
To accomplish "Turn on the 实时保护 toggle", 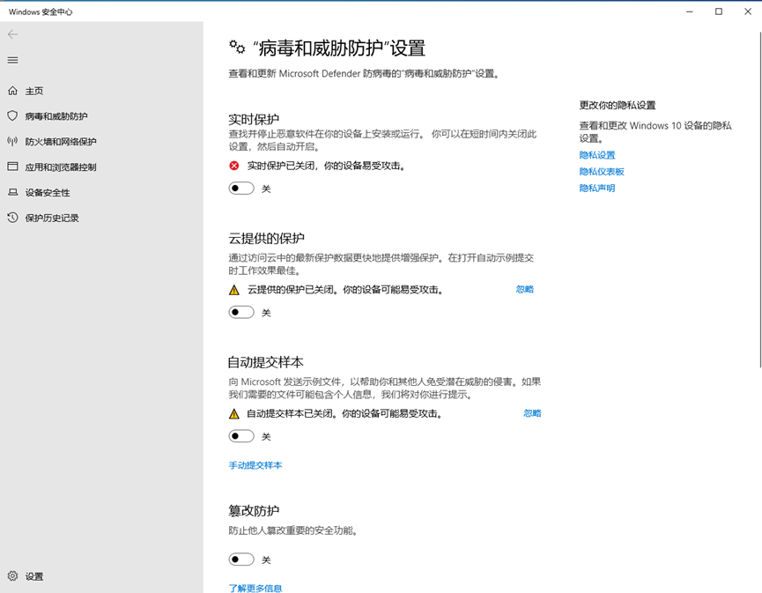I will click(241, 188).
